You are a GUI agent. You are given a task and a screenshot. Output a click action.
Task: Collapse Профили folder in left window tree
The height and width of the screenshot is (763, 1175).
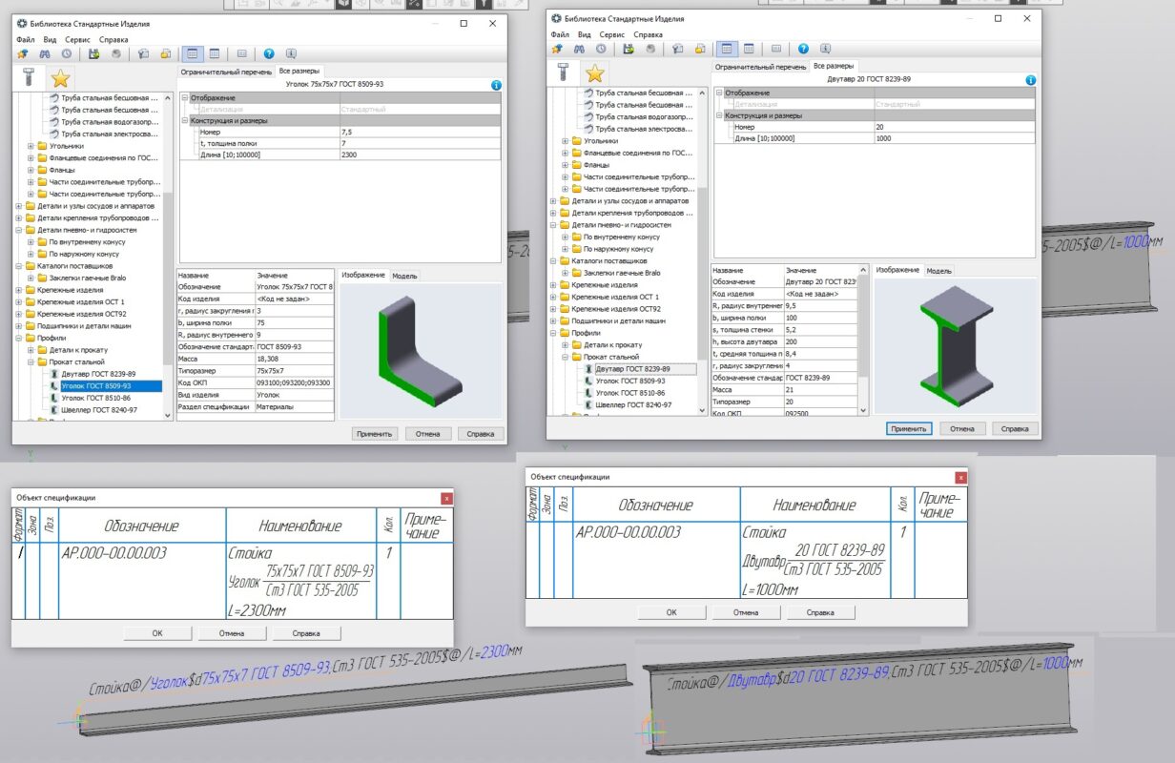19,338
